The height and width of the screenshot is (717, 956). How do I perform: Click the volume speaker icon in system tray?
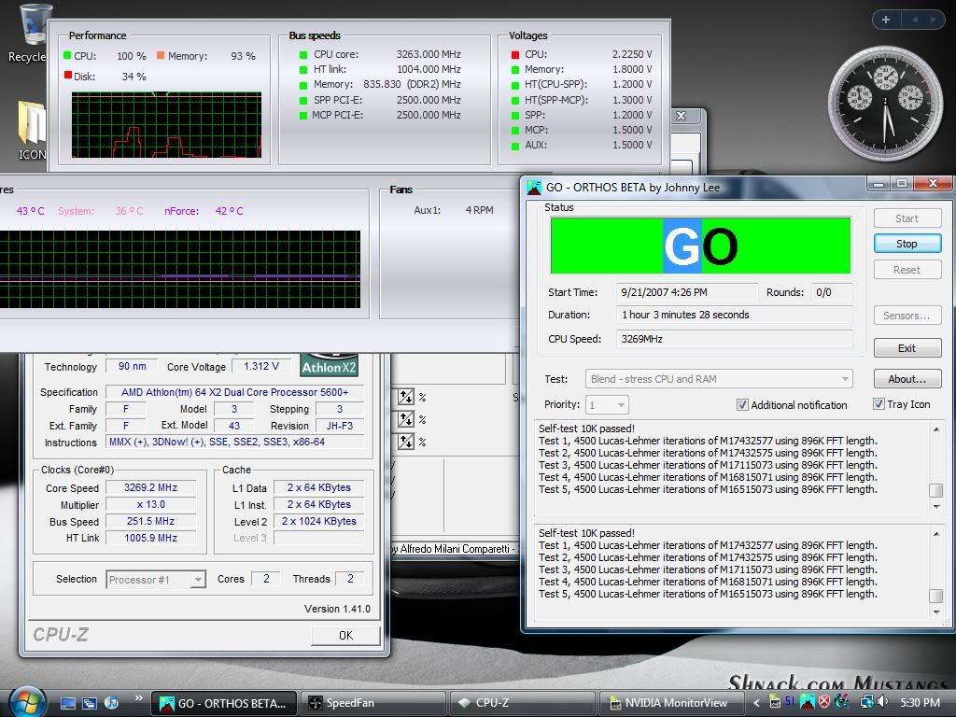pos(882,702)
